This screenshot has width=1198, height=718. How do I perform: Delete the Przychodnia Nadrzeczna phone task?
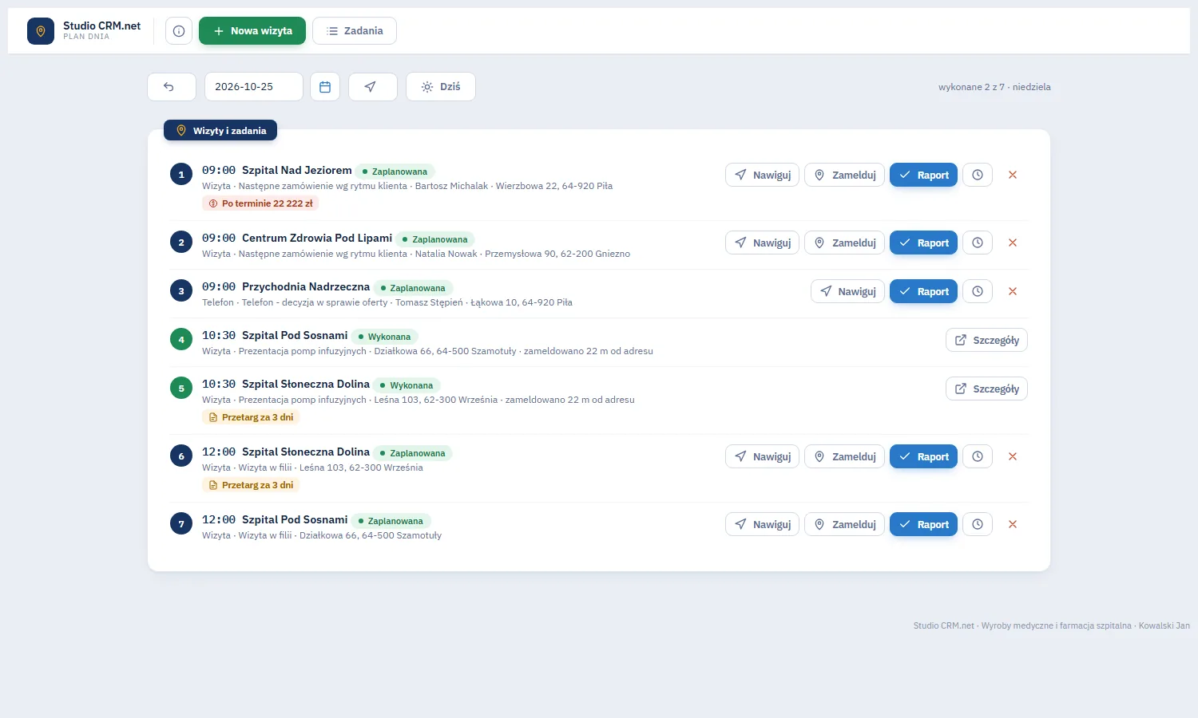[1013, 291]
